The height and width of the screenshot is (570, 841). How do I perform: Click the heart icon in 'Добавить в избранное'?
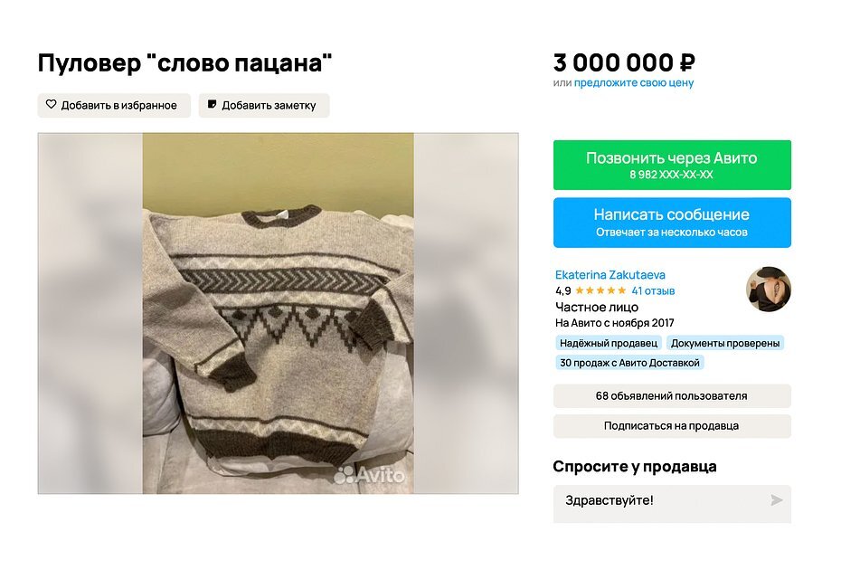(52, 105)
